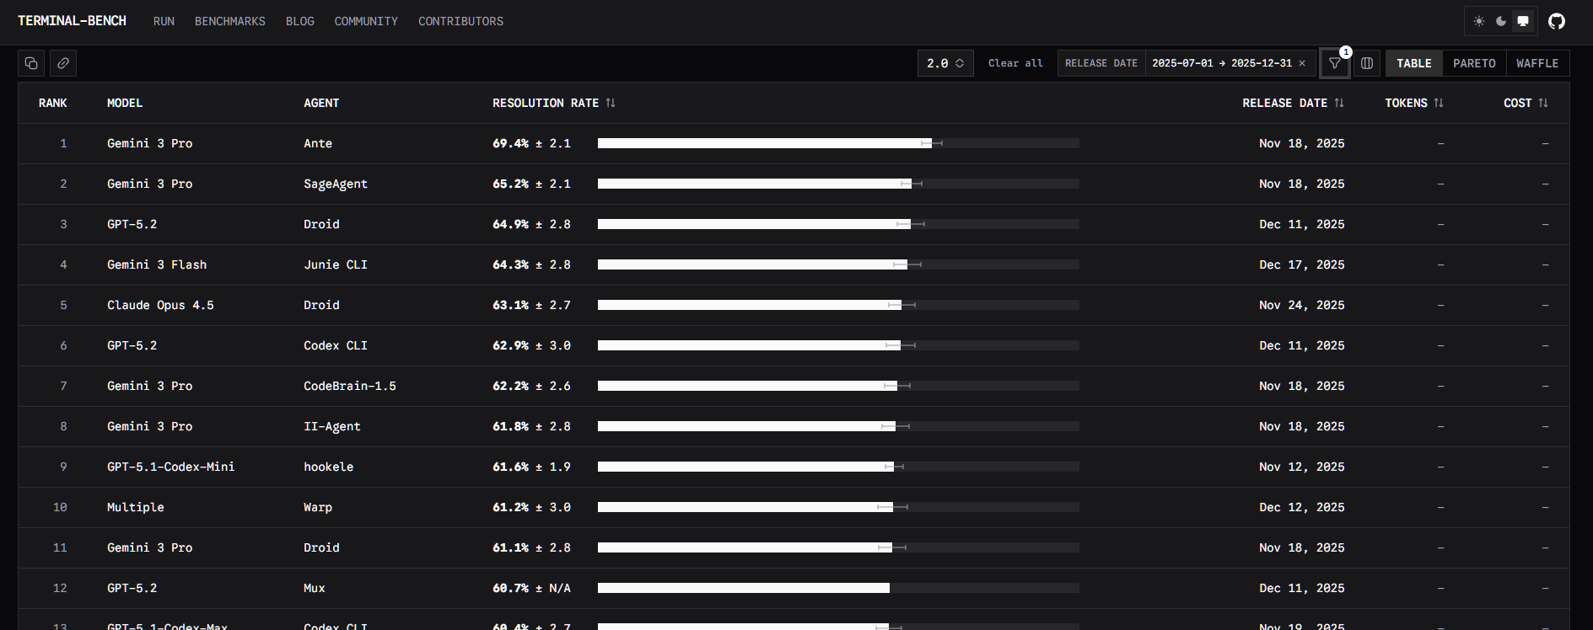
Task: Remove the release date filter X
Action: [1302, 63]
